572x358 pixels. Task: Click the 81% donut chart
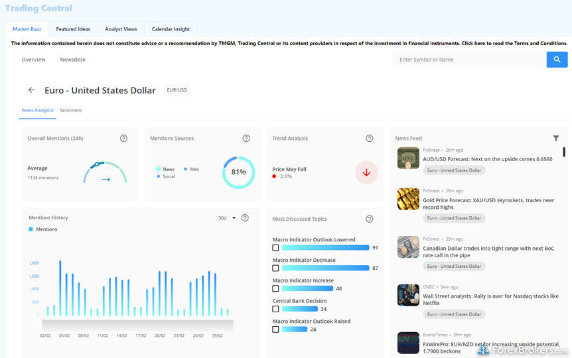(239, 172)
